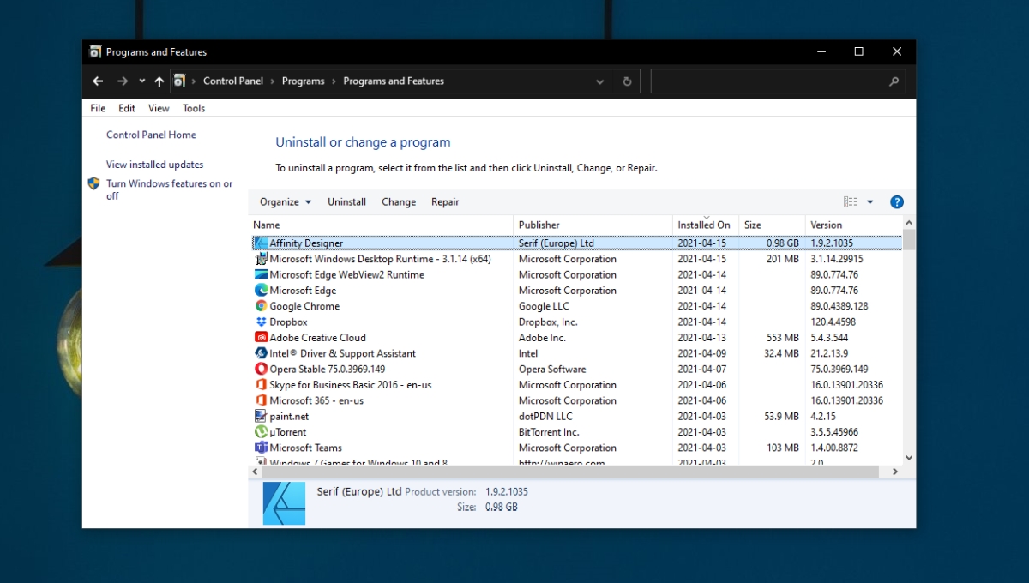Click the Uninstall toolbar button
Image resolution: width=1029 pixels, height=583 pixels.
click(x=346, y=202)
